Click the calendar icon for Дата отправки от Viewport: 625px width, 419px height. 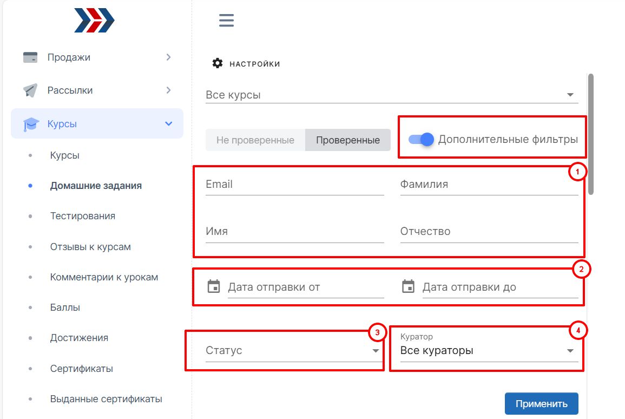(x=214, y=286)
